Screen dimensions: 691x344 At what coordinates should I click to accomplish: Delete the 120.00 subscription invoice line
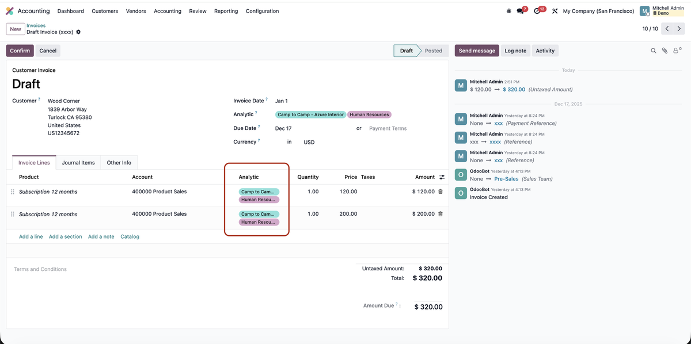(441, 192)
